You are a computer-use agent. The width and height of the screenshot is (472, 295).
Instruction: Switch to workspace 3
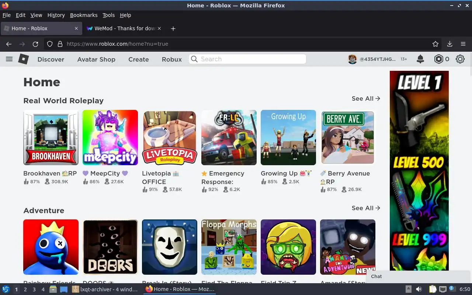pos(34,289)
